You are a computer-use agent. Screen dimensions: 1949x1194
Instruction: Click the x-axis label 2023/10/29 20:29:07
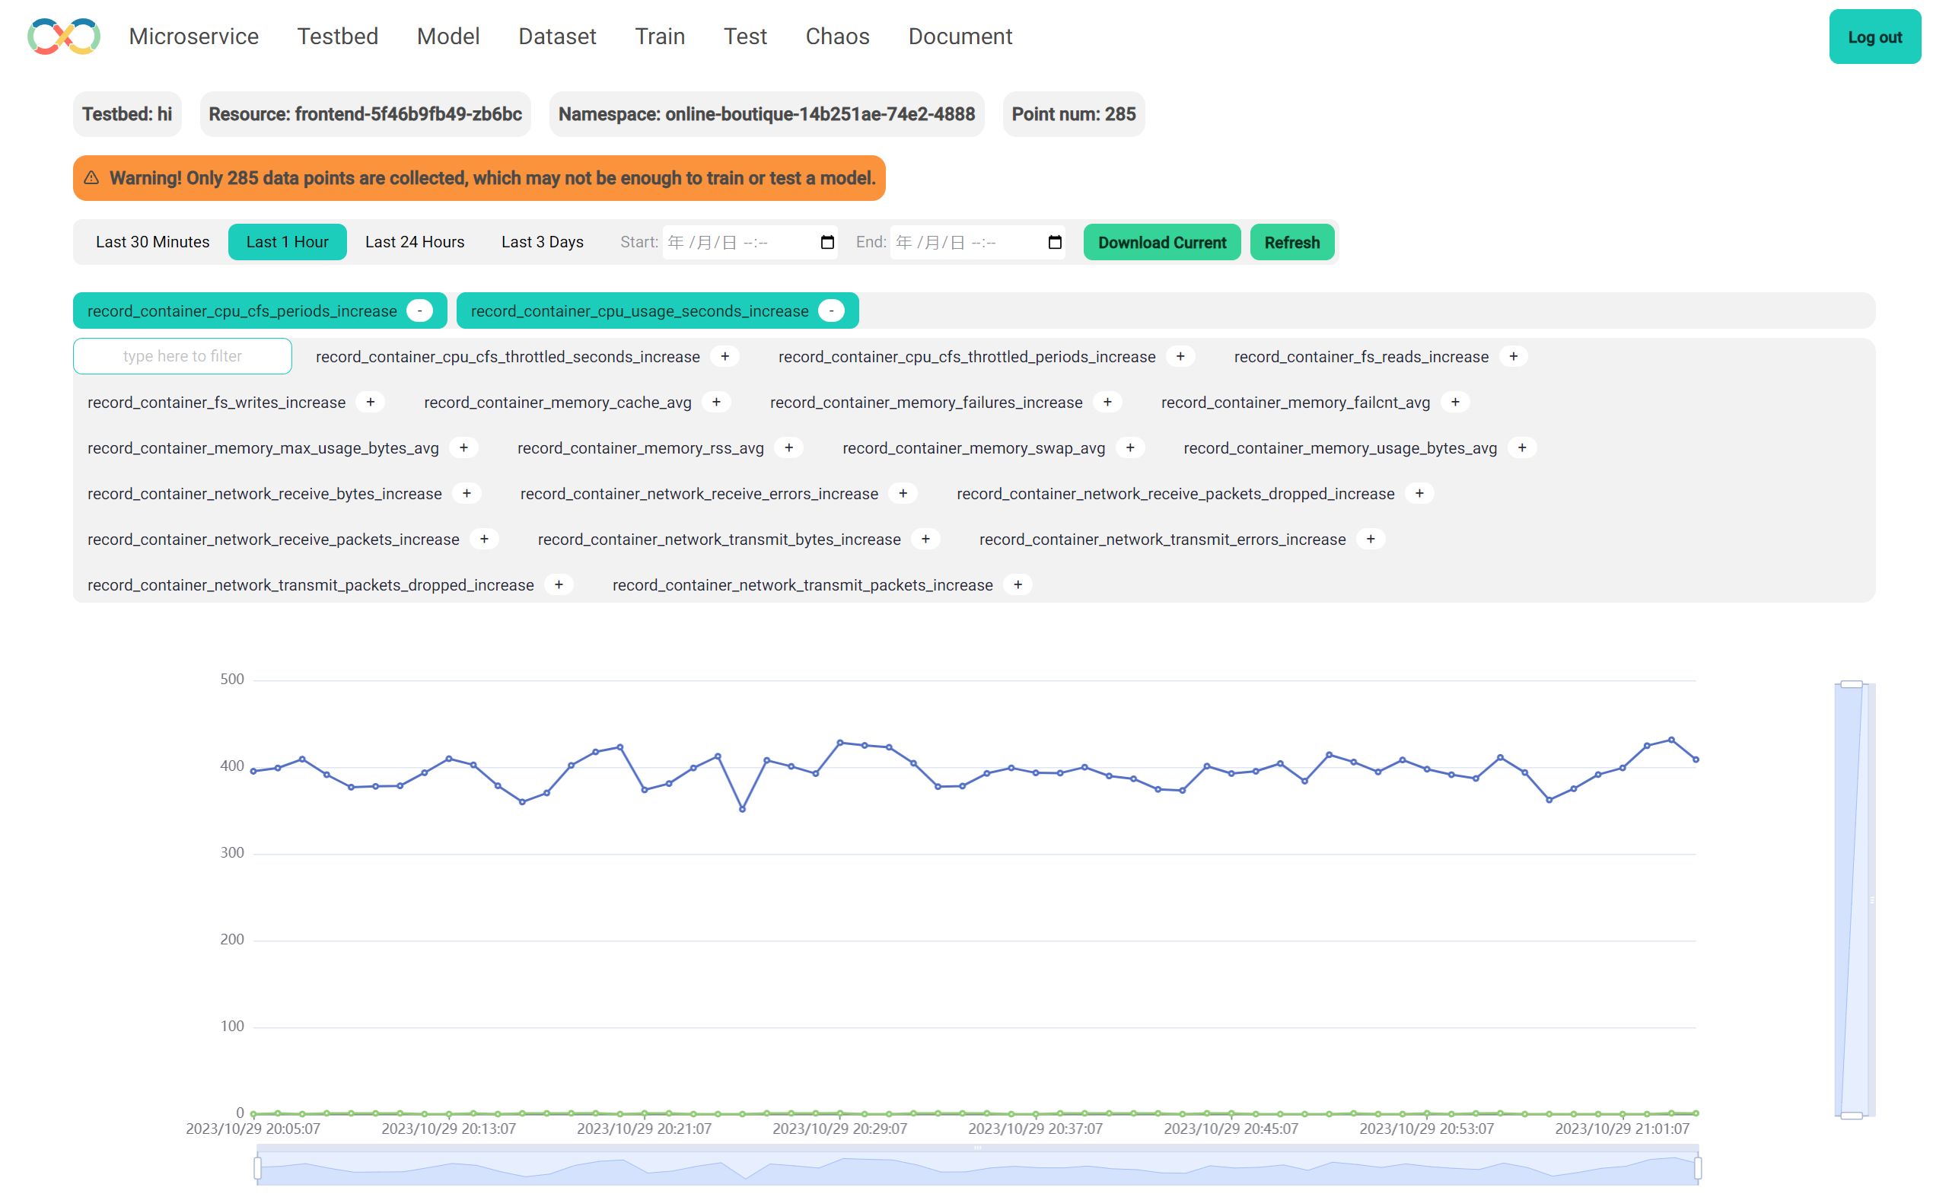(x=840, y=1129)
